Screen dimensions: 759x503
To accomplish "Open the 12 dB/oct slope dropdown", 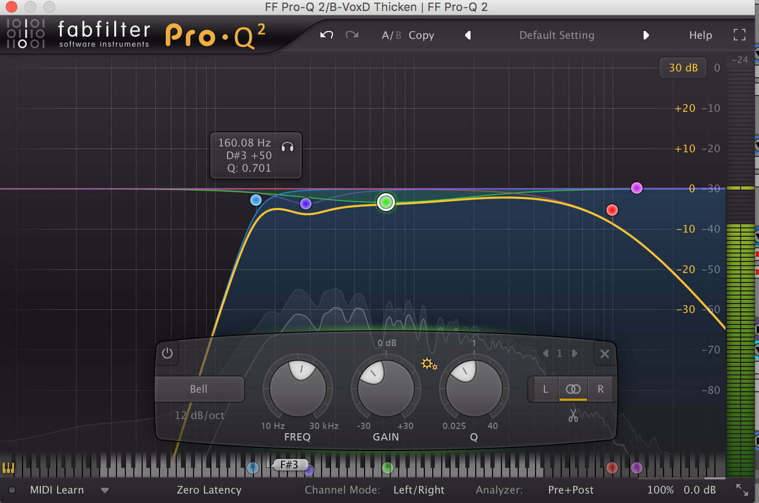I will click(x=199, y=415).
